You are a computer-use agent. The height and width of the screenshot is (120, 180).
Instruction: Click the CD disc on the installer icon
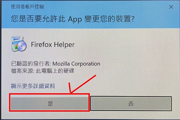tap(22, 46)
